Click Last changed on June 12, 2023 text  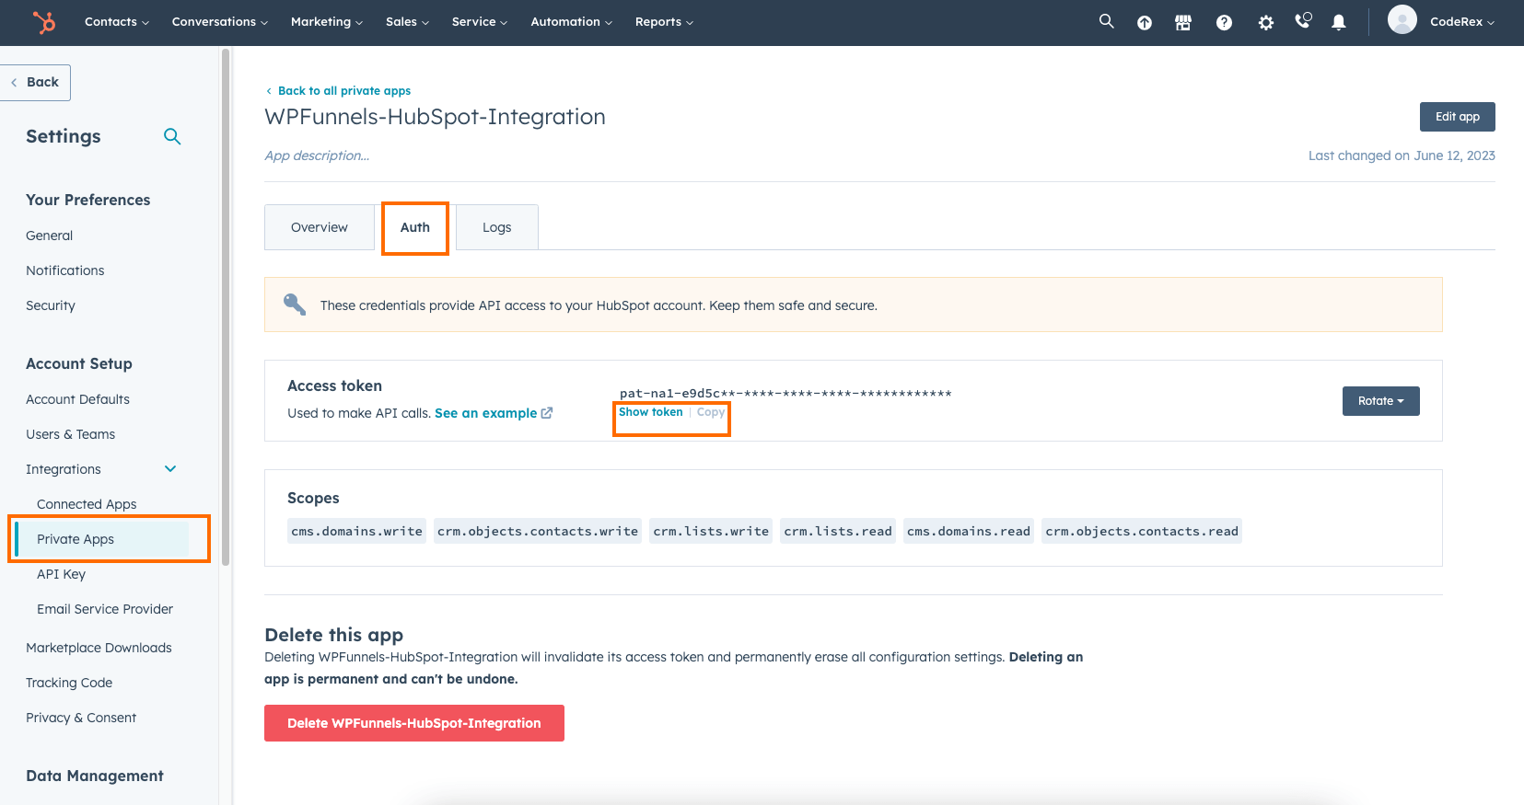click(x=1402, y=155)
